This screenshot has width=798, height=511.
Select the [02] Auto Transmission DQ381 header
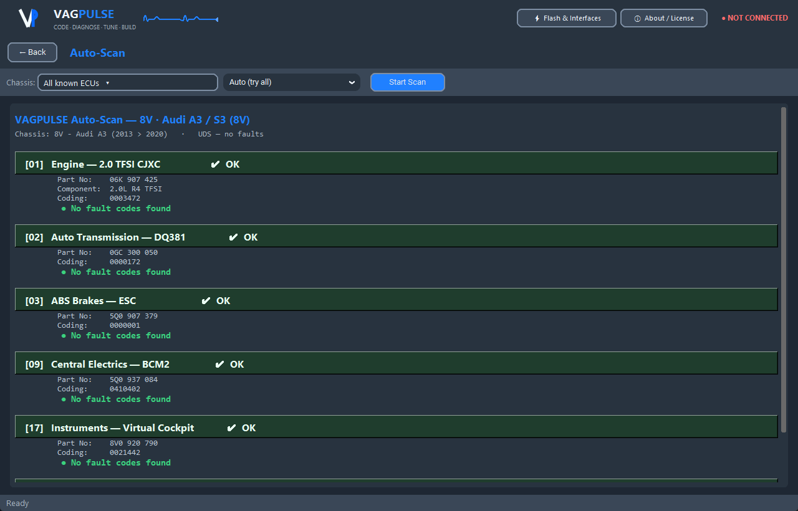pos(397,236)
